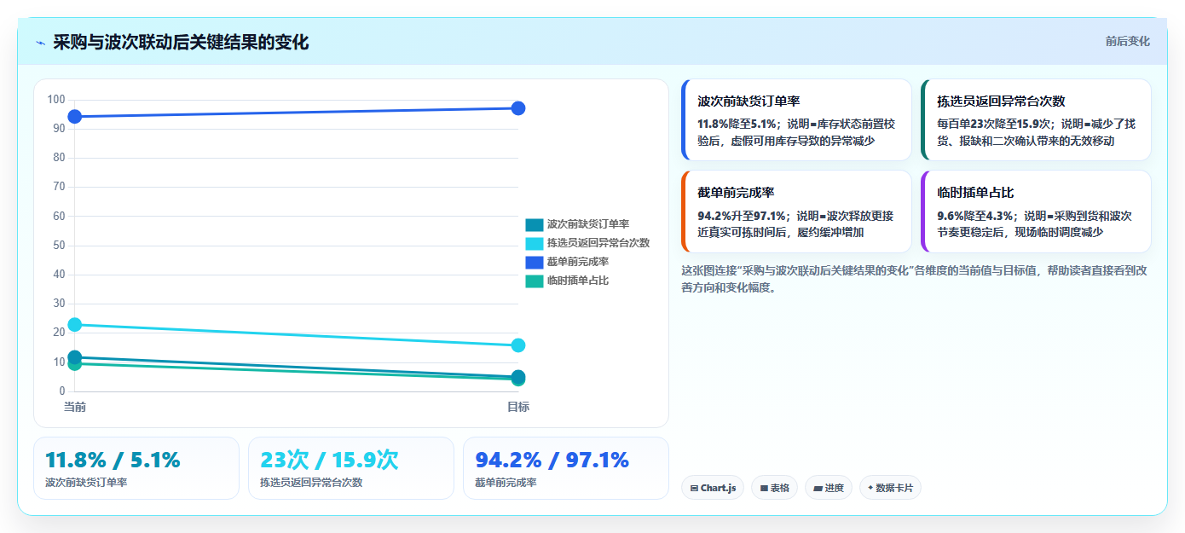Viewport: 1185px width, 533px height.
Task: Click the 数据卡片 tag chip
Action: (x=890, y=488)
